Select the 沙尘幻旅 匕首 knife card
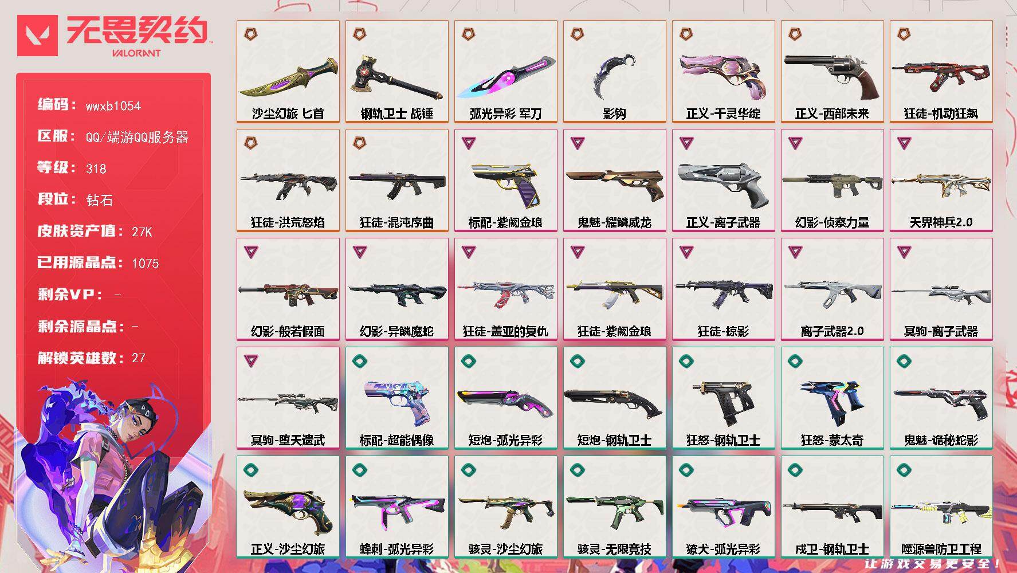This screenshot has height=573, width=1017. [288, 72]
